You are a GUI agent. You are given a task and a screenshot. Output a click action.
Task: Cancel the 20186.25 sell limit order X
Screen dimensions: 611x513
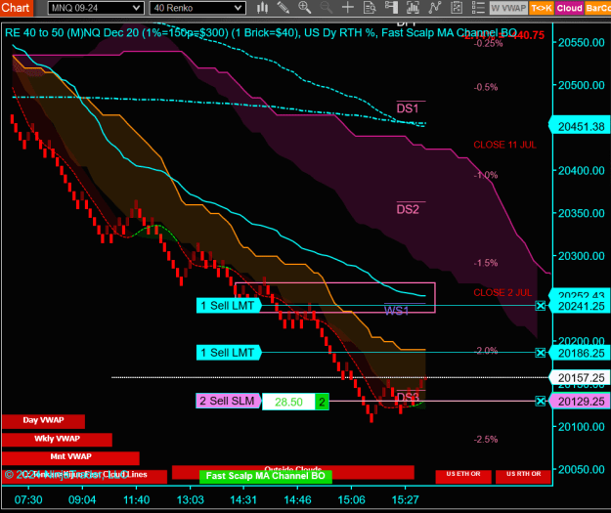[540, 353]
